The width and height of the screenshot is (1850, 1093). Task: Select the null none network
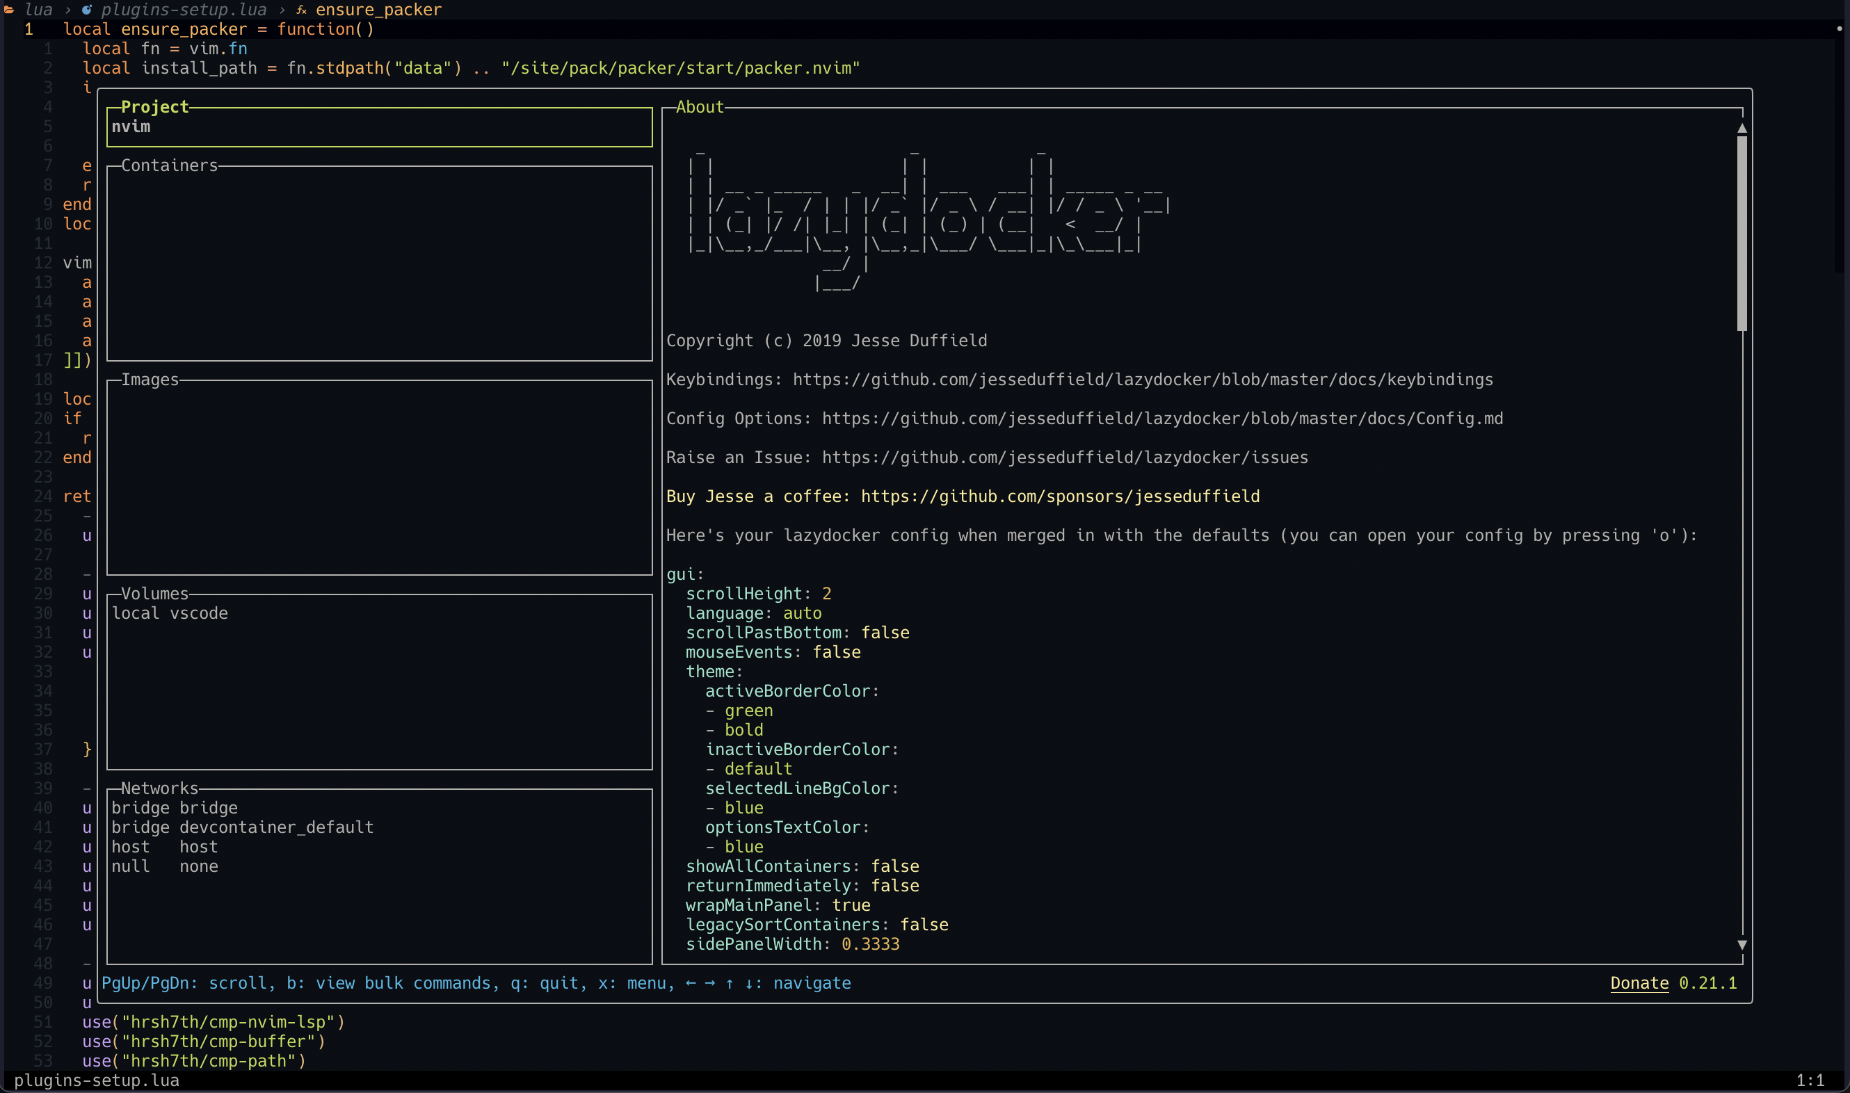164,866
